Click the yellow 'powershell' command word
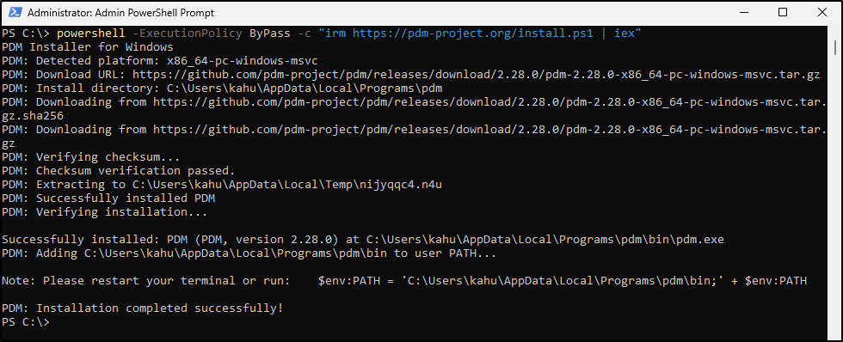Viewport: 843px width, 342px height. tap(91, 34)
